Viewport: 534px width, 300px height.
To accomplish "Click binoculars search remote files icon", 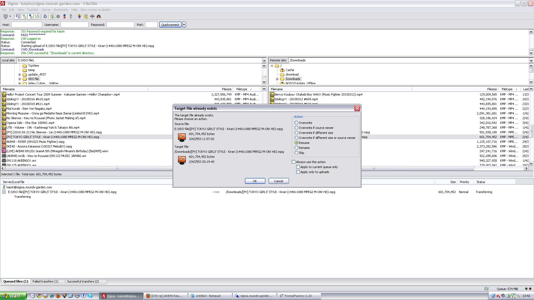I will 99,16.
